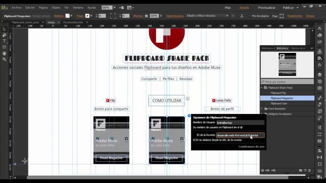Viewport: 326px width, 183px height.
Task: Select the Zoom magnifier tool
Action: tap(4, 59)
